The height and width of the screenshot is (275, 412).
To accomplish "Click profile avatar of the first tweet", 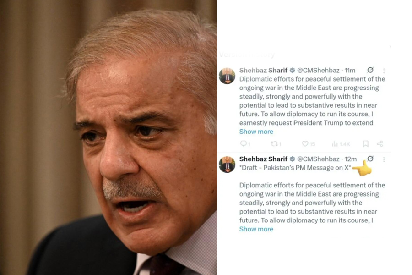I will 227,76.
